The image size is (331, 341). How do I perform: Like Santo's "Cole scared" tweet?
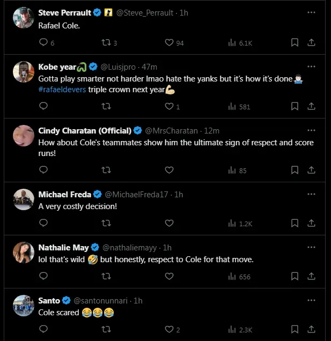pos(169,330)
